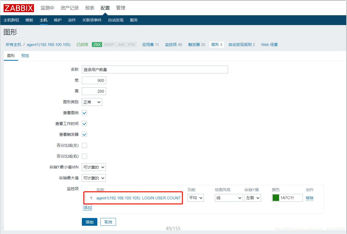The height and width of the screenshot is (234, 347).
Task: Click the blue 添加 submit button
Action: pyautogui.click(x=90, y=222)
